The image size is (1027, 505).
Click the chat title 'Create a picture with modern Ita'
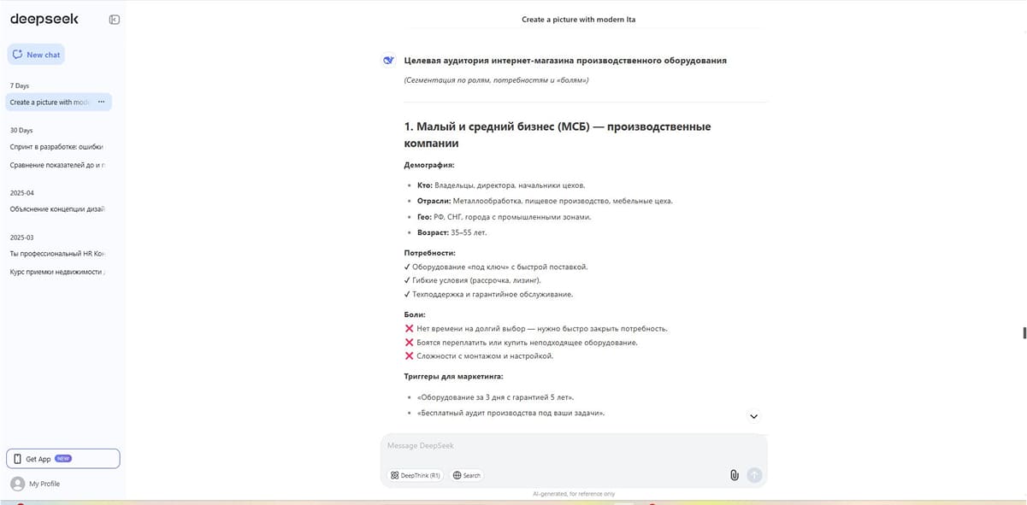click(579, 19)
